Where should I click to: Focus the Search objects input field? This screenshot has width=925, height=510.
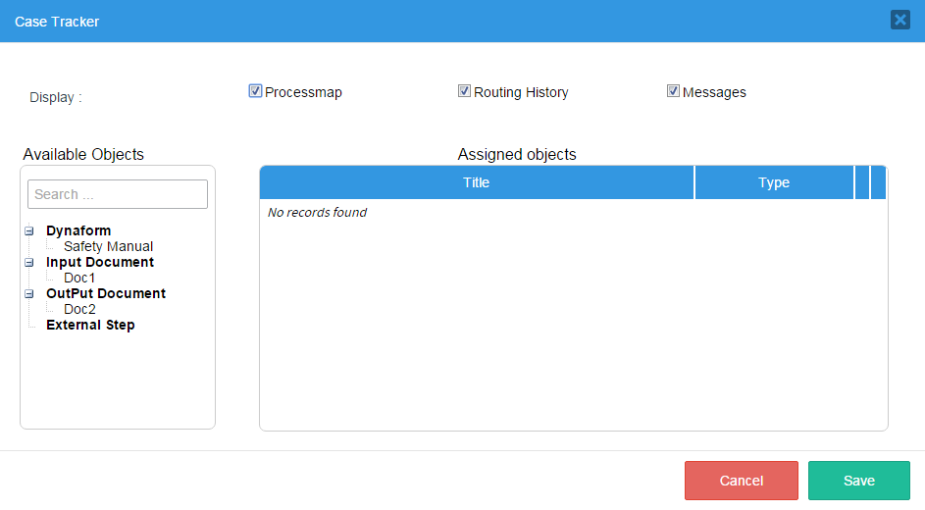pyautogui.click(x=118, y=194)
